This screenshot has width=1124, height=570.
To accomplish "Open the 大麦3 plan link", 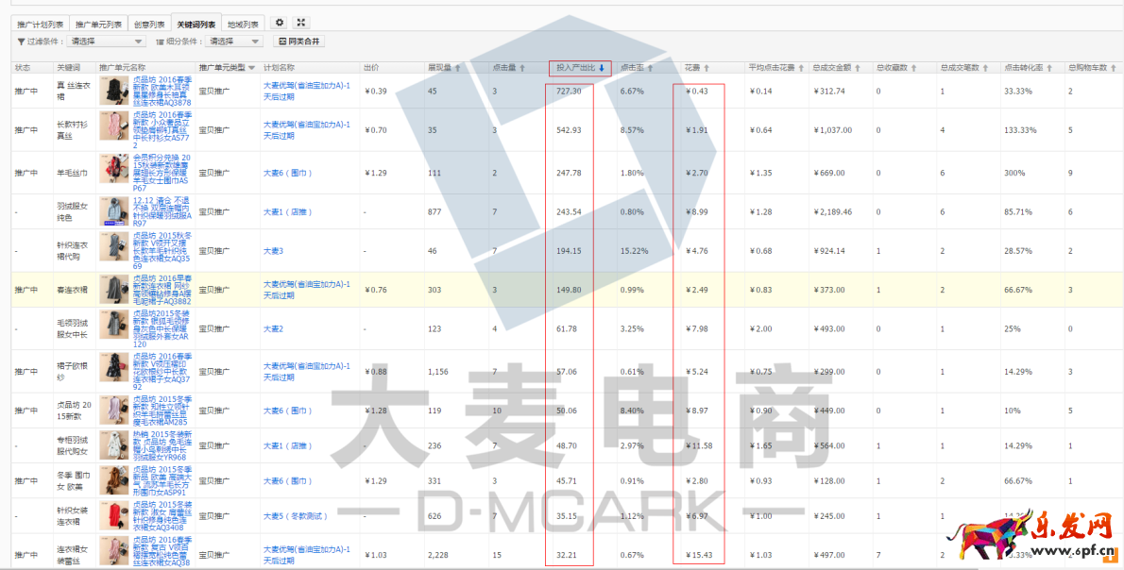I will coord(273,251).
